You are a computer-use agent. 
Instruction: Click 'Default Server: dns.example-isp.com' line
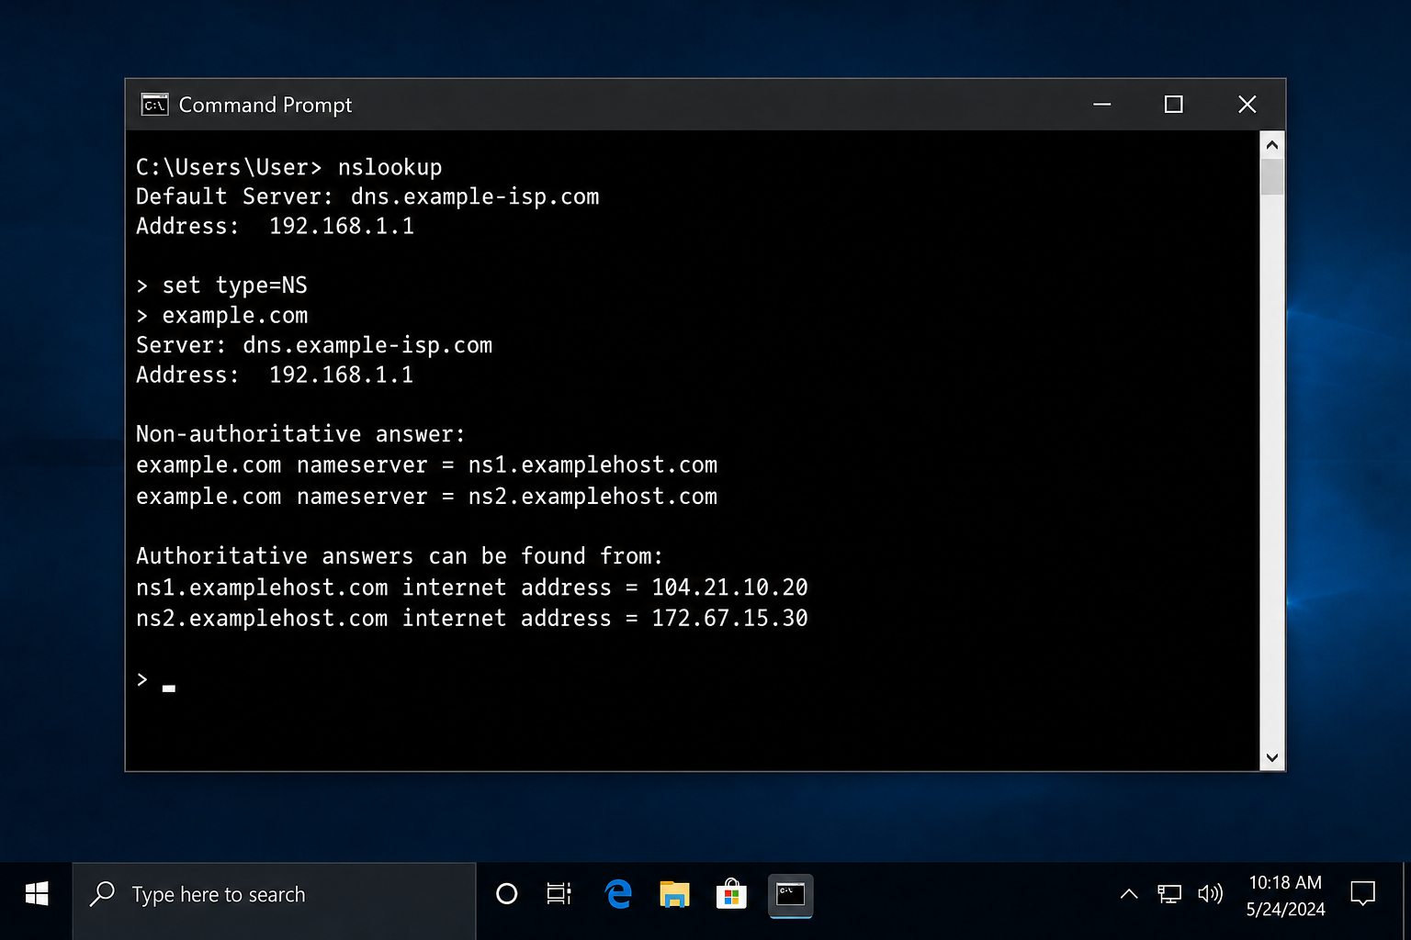(x=367, y=196)
